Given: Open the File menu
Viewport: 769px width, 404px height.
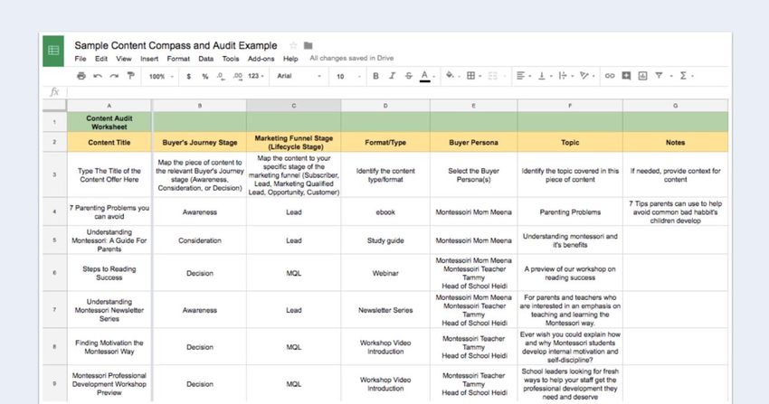Looking at the screenshot, I should click(81, 59).
